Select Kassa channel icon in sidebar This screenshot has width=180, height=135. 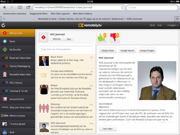click(x=5, y=41)
